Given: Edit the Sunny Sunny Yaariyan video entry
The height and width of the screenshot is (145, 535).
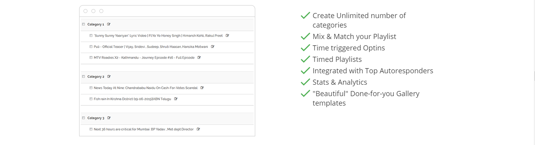Looking at the screenshot, I should pos(228,35).
